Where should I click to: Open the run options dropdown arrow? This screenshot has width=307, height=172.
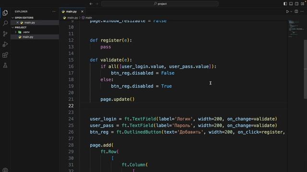point(291,11)
